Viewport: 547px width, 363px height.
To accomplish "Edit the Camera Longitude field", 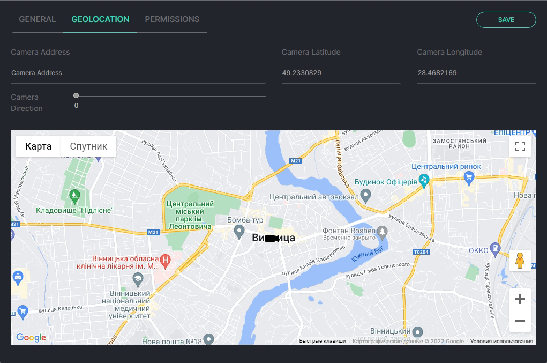I will tap(476, 73).
